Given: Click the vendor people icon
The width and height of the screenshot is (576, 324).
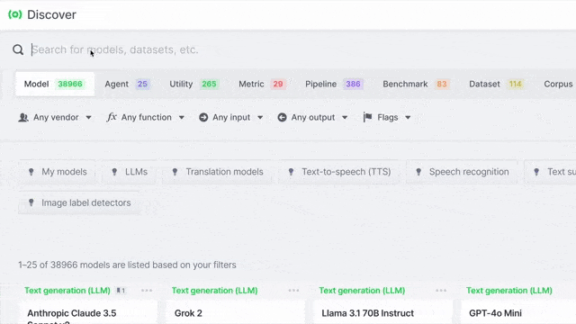Looking at the screenshot, I should [23, 118].
